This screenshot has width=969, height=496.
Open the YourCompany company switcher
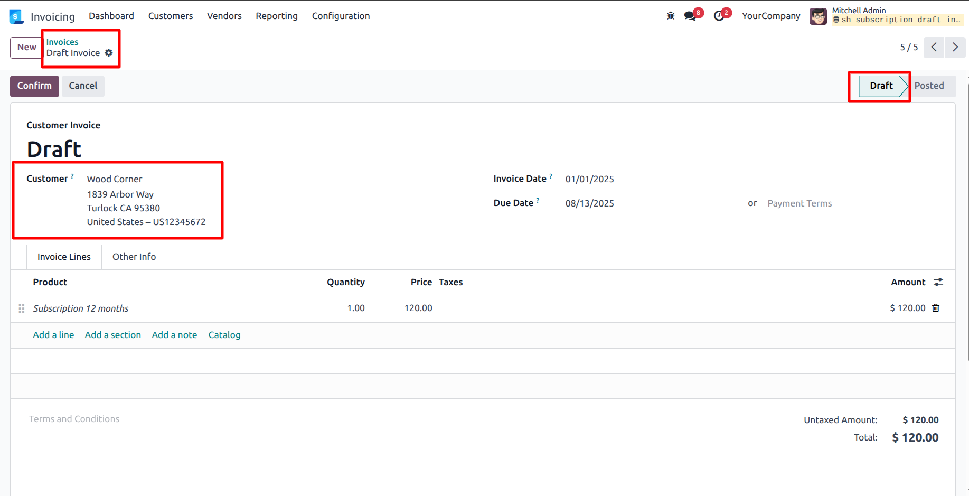pyautogui.click(x=770, y=16)
